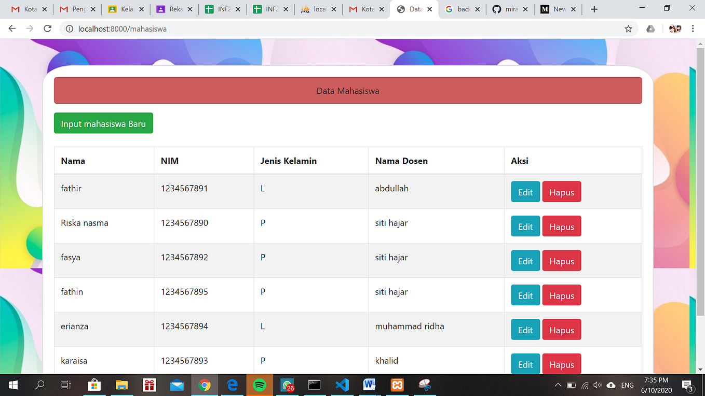Launch Visual Studio Code from the taskbar

(342, 385)
